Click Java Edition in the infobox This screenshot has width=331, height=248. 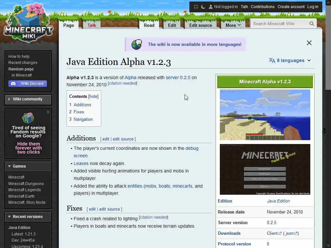pos(278,201)
